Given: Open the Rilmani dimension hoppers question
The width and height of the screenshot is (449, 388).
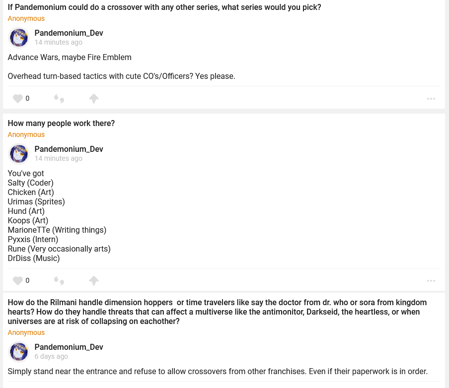Looking at the screenshot, I should [x=217, y=312].
